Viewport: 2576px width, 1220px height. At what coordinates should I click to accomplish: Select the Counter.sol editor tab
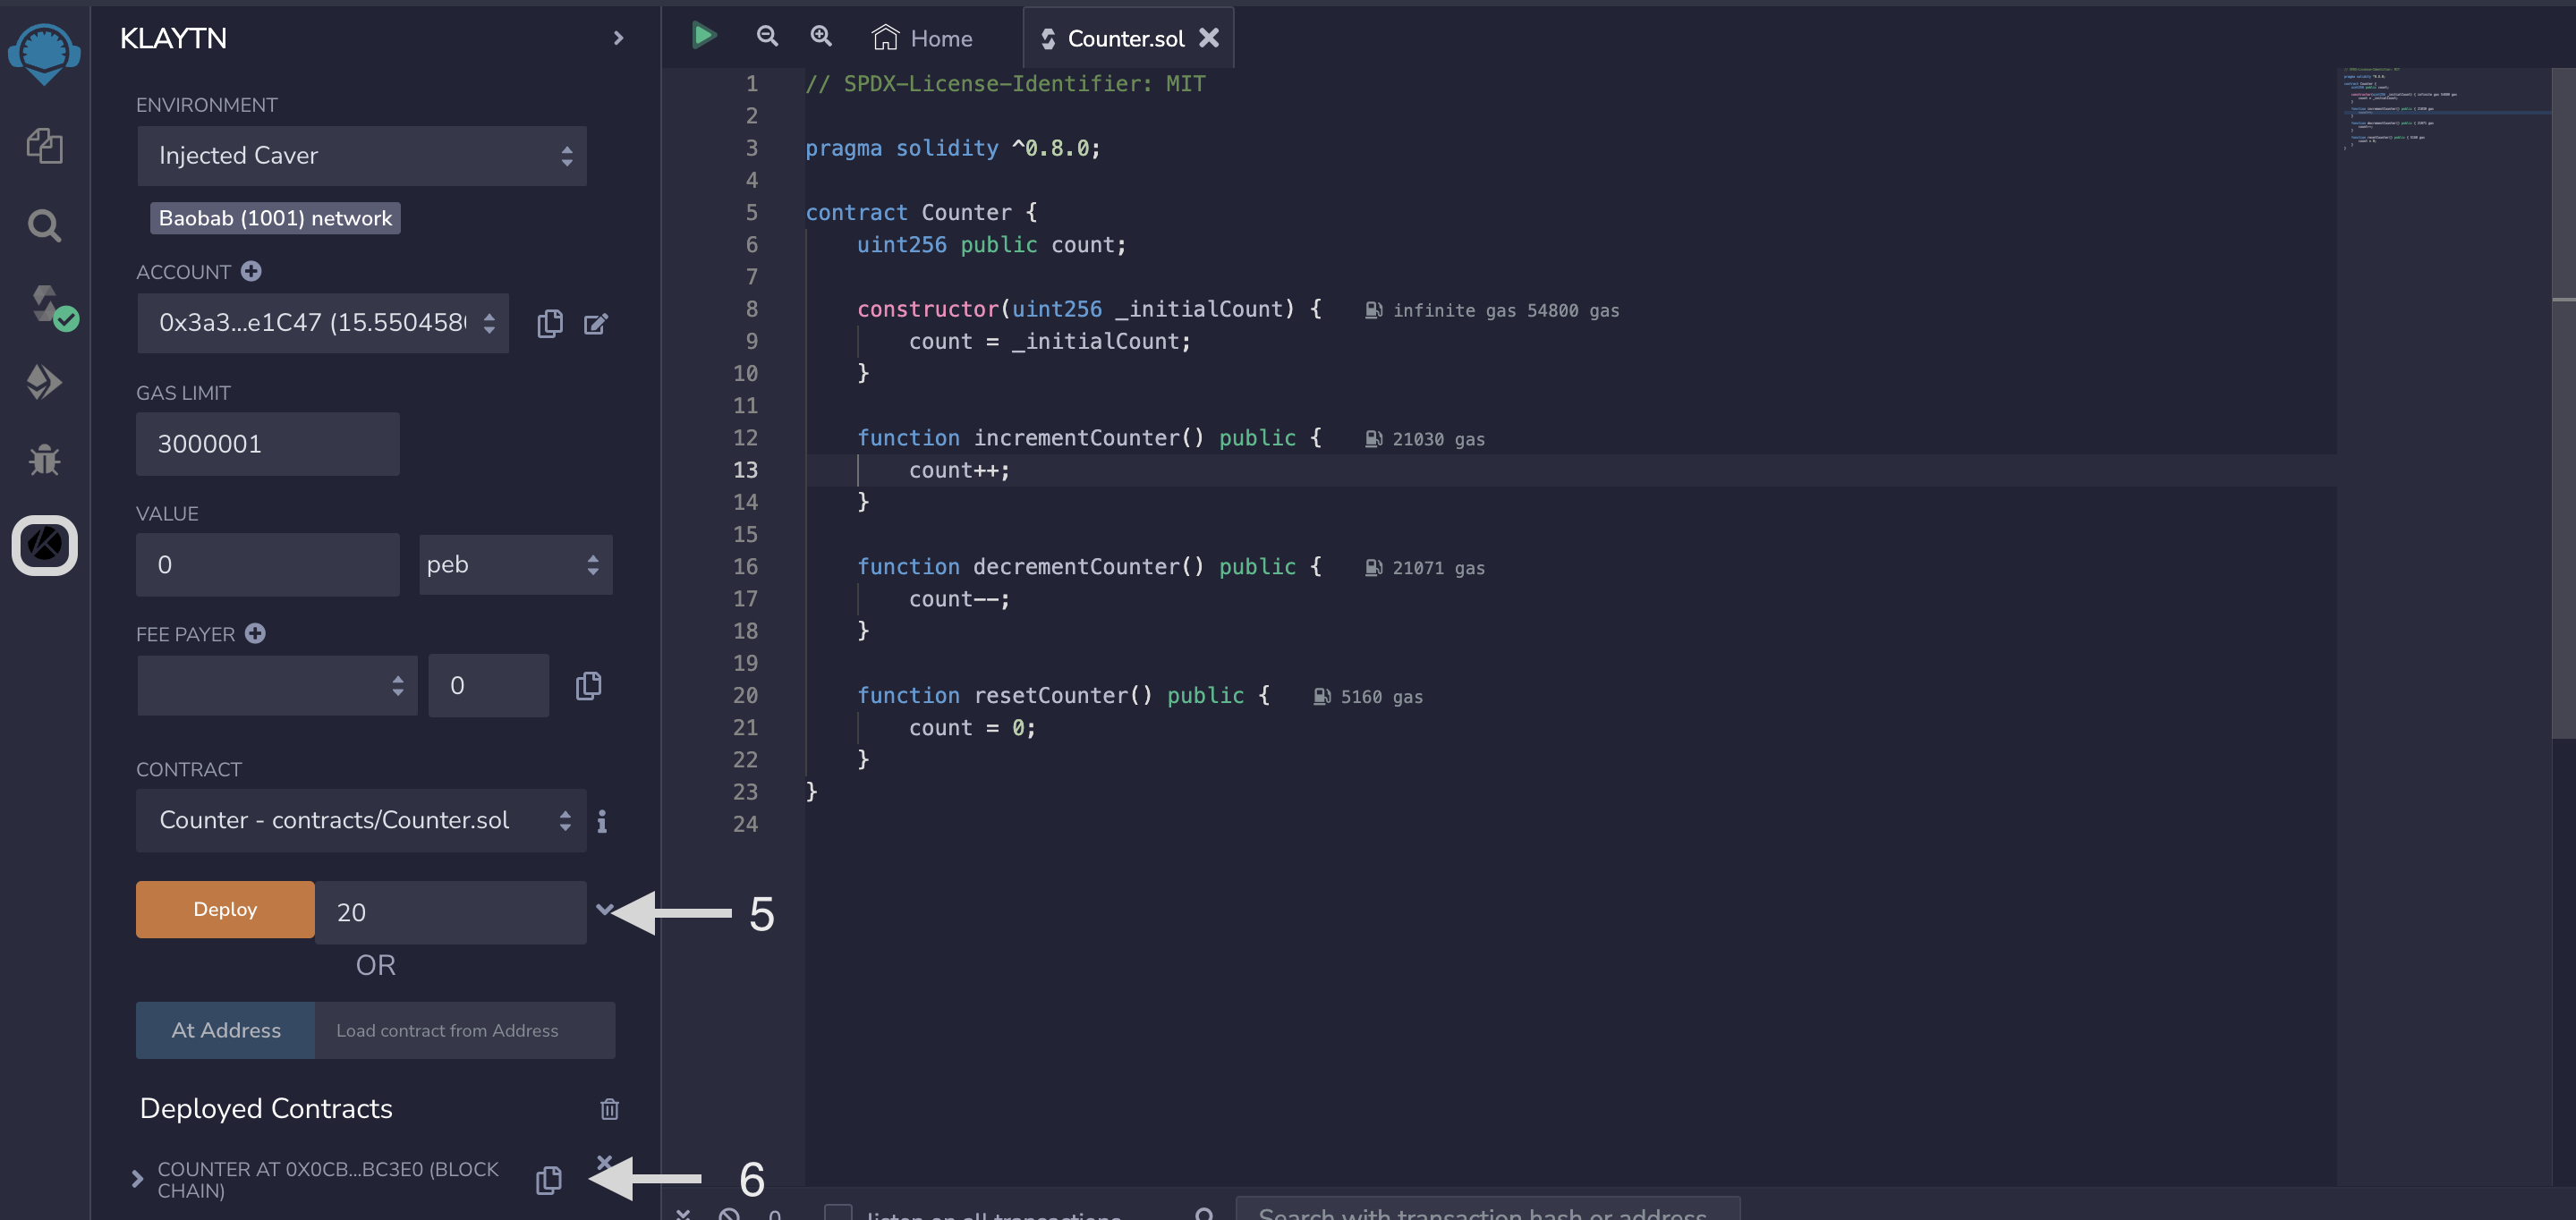pos(1124,38)
